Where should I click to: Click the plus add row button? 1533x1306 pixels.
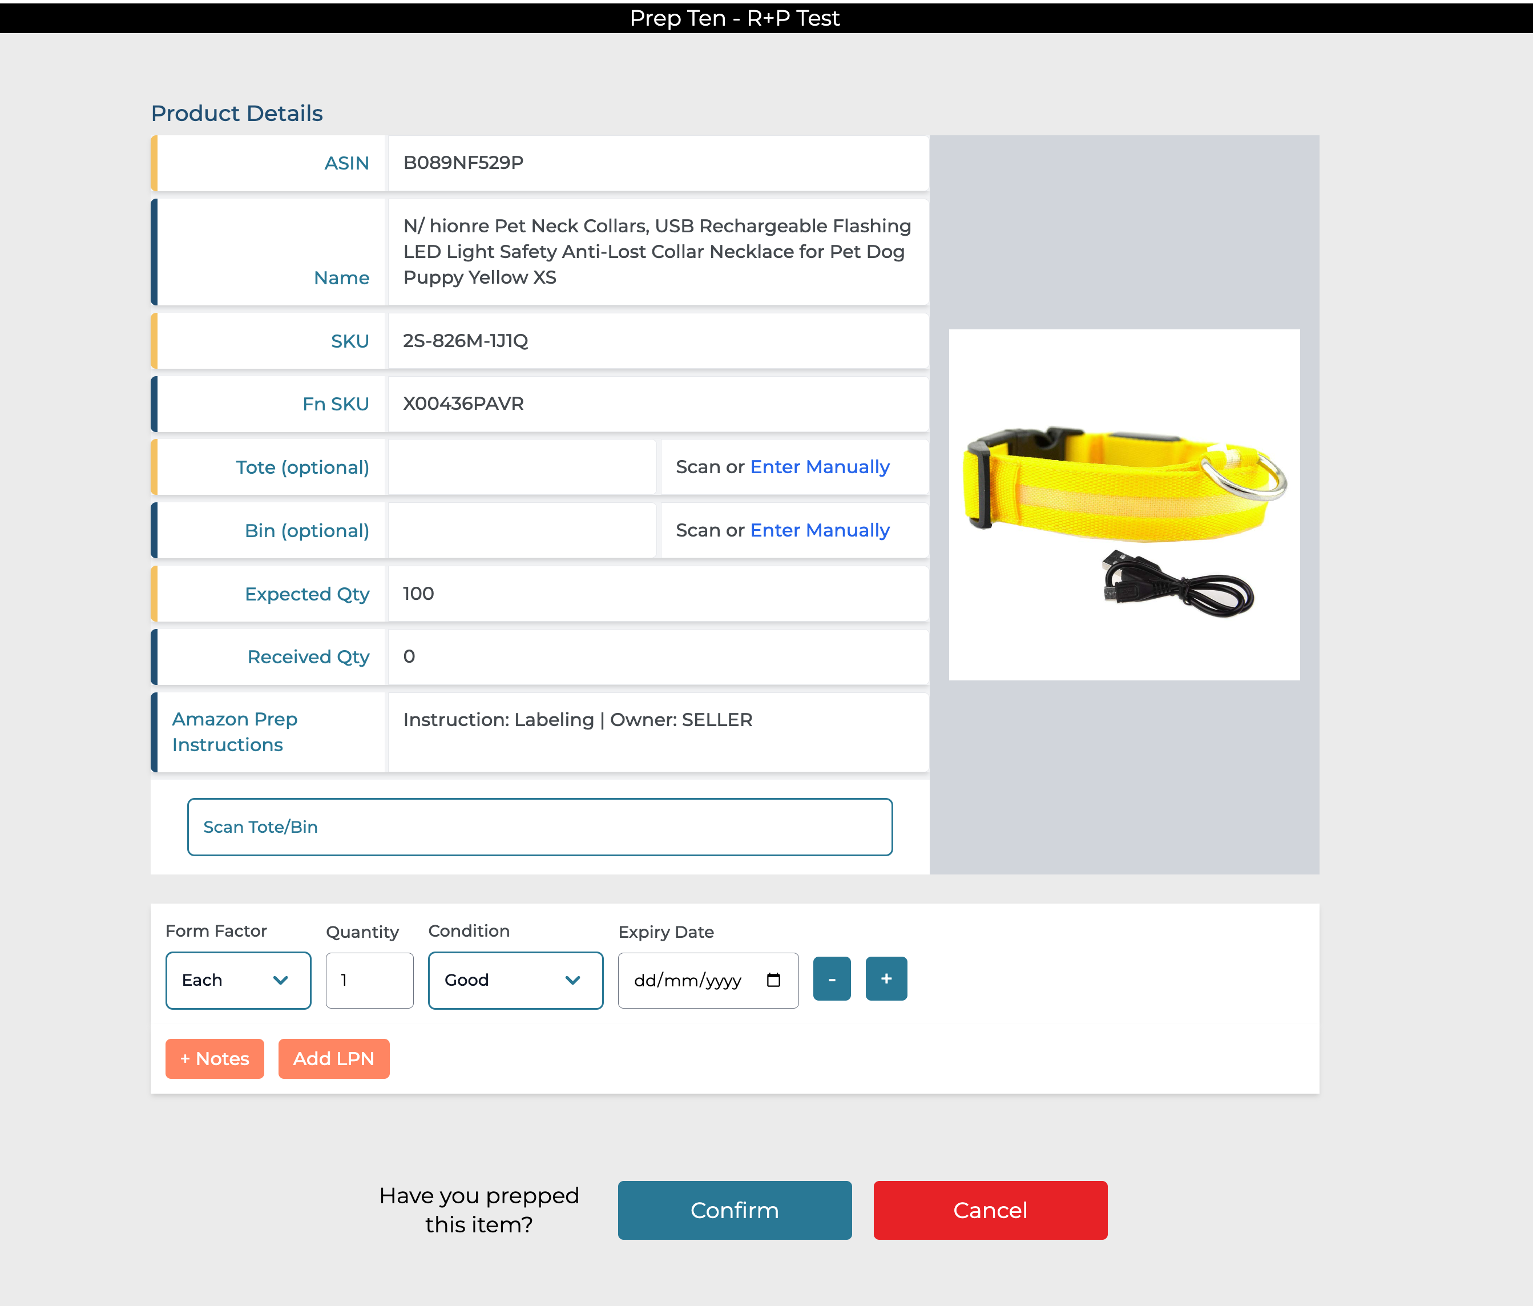point(886,979)
